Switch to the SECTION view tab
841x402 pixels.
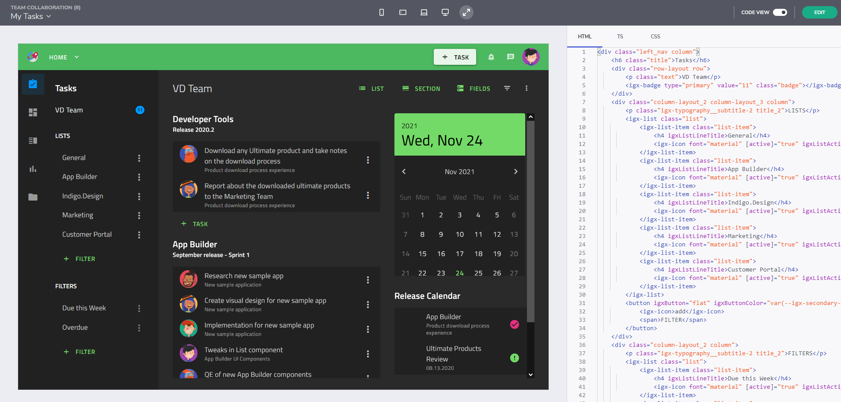tap(421, 88)
